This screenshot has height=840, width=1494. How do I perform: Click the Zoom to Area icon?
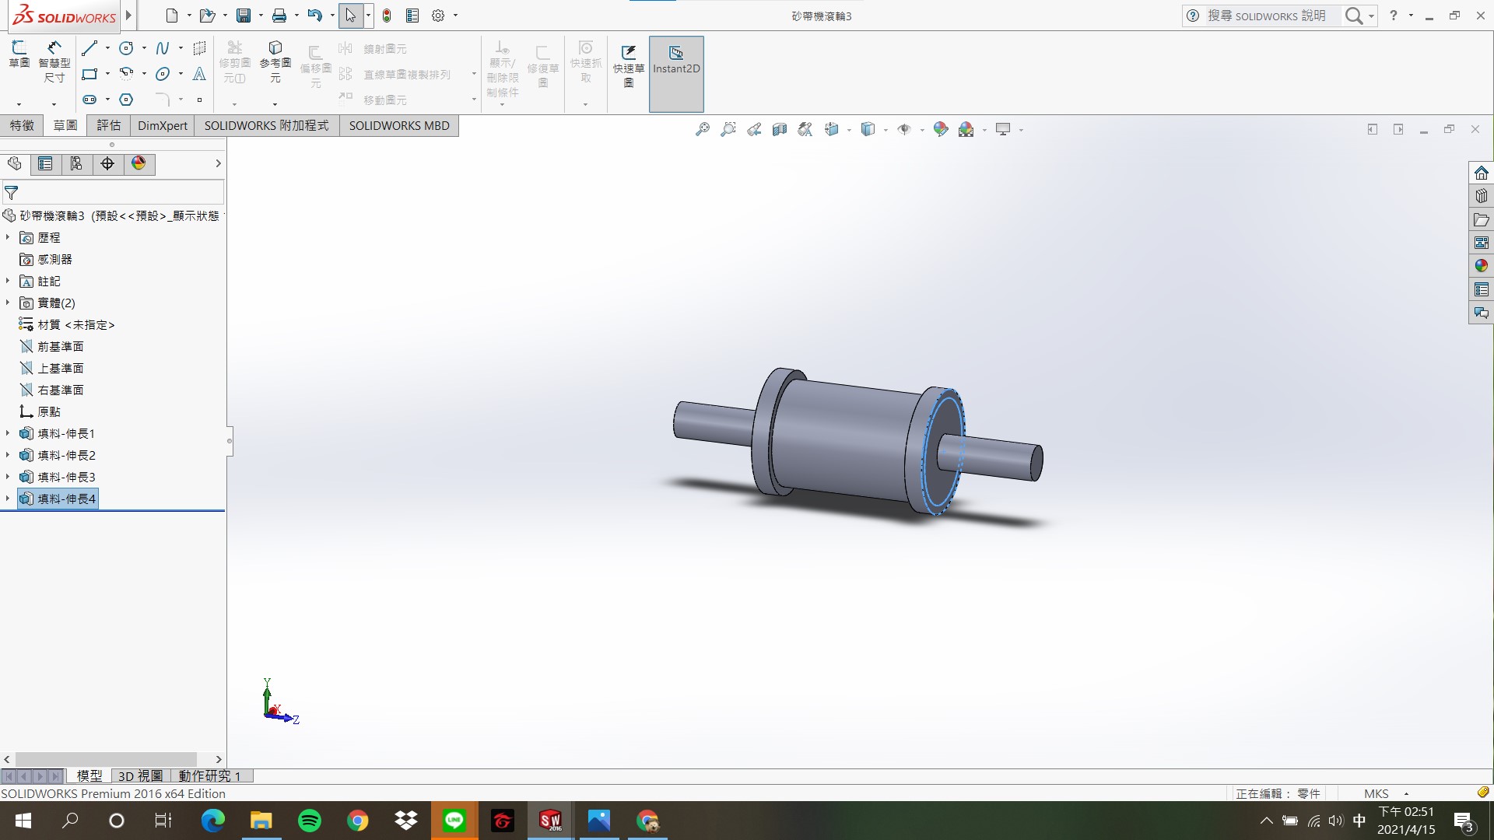(728, 129)
